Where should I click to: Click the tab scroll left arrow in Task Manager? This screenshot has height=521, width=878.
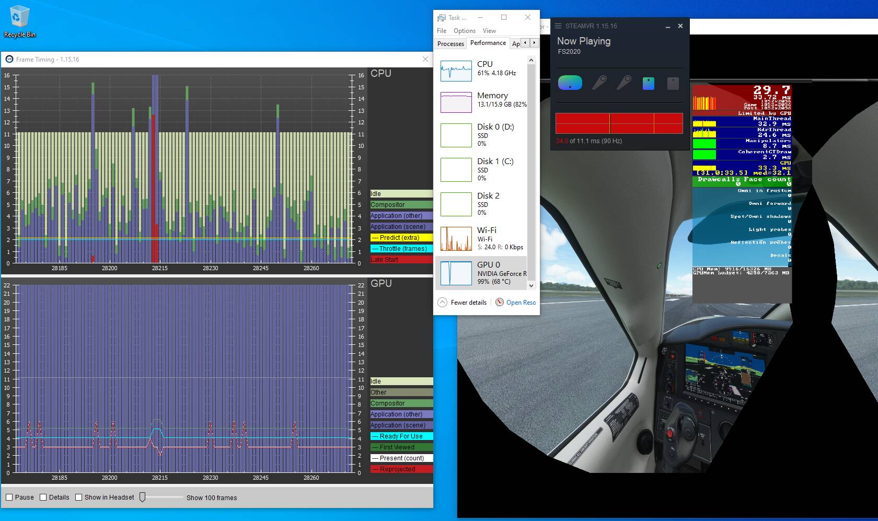click(525, 43)
